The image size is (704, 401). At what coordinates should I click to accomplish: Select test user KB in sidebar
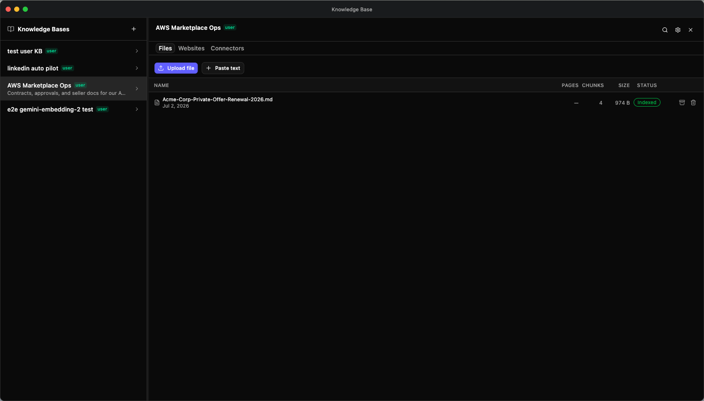73,51
